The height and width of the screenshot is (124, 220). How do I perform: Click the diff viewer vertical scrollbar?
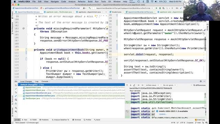(205, 95)
